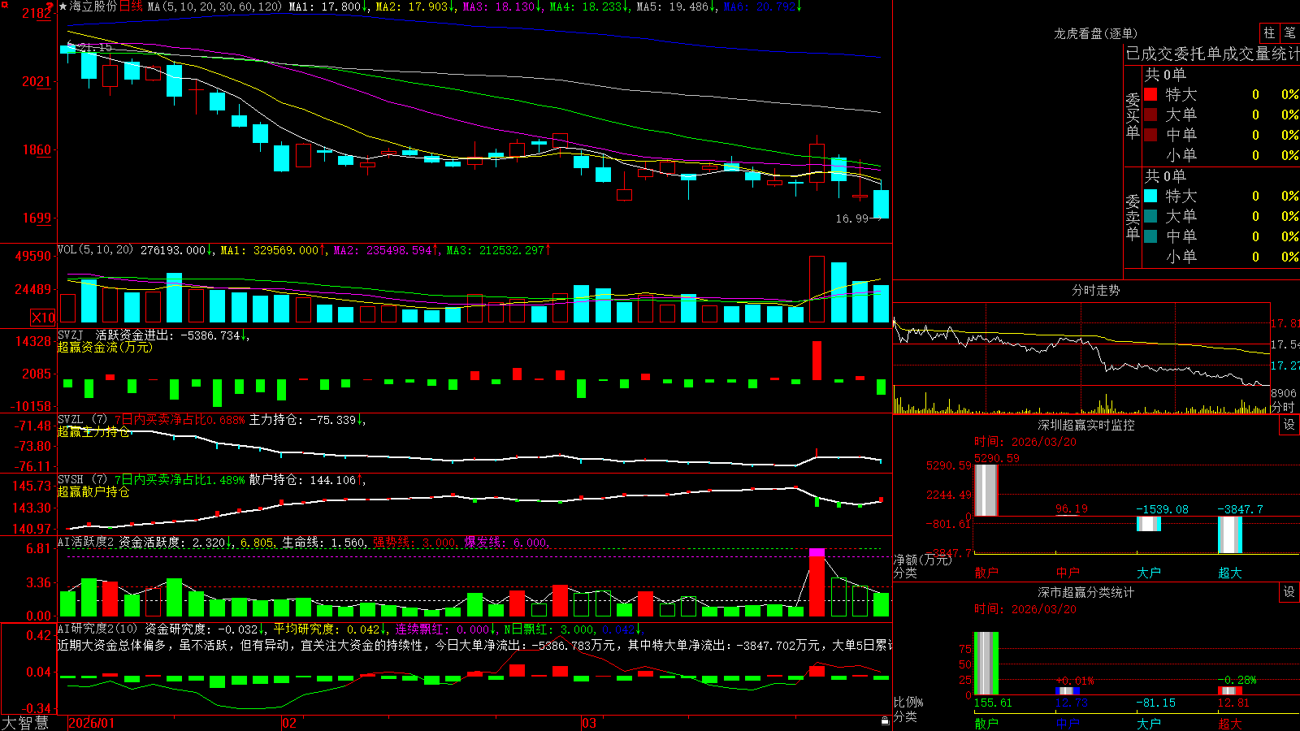Click the 分时走势 panel title
Image resolution: width=1300 pixels, height=731 pixels.
tap(1095, 290)
